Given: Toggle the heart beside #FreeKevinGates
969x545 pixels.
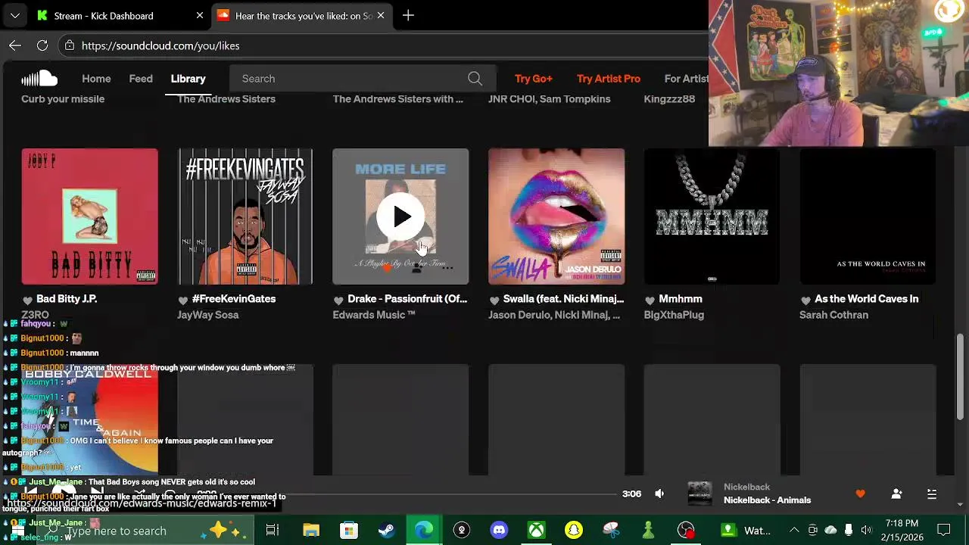Looking at the screenshot, I should pyautogui.click(x=183, y=300).
